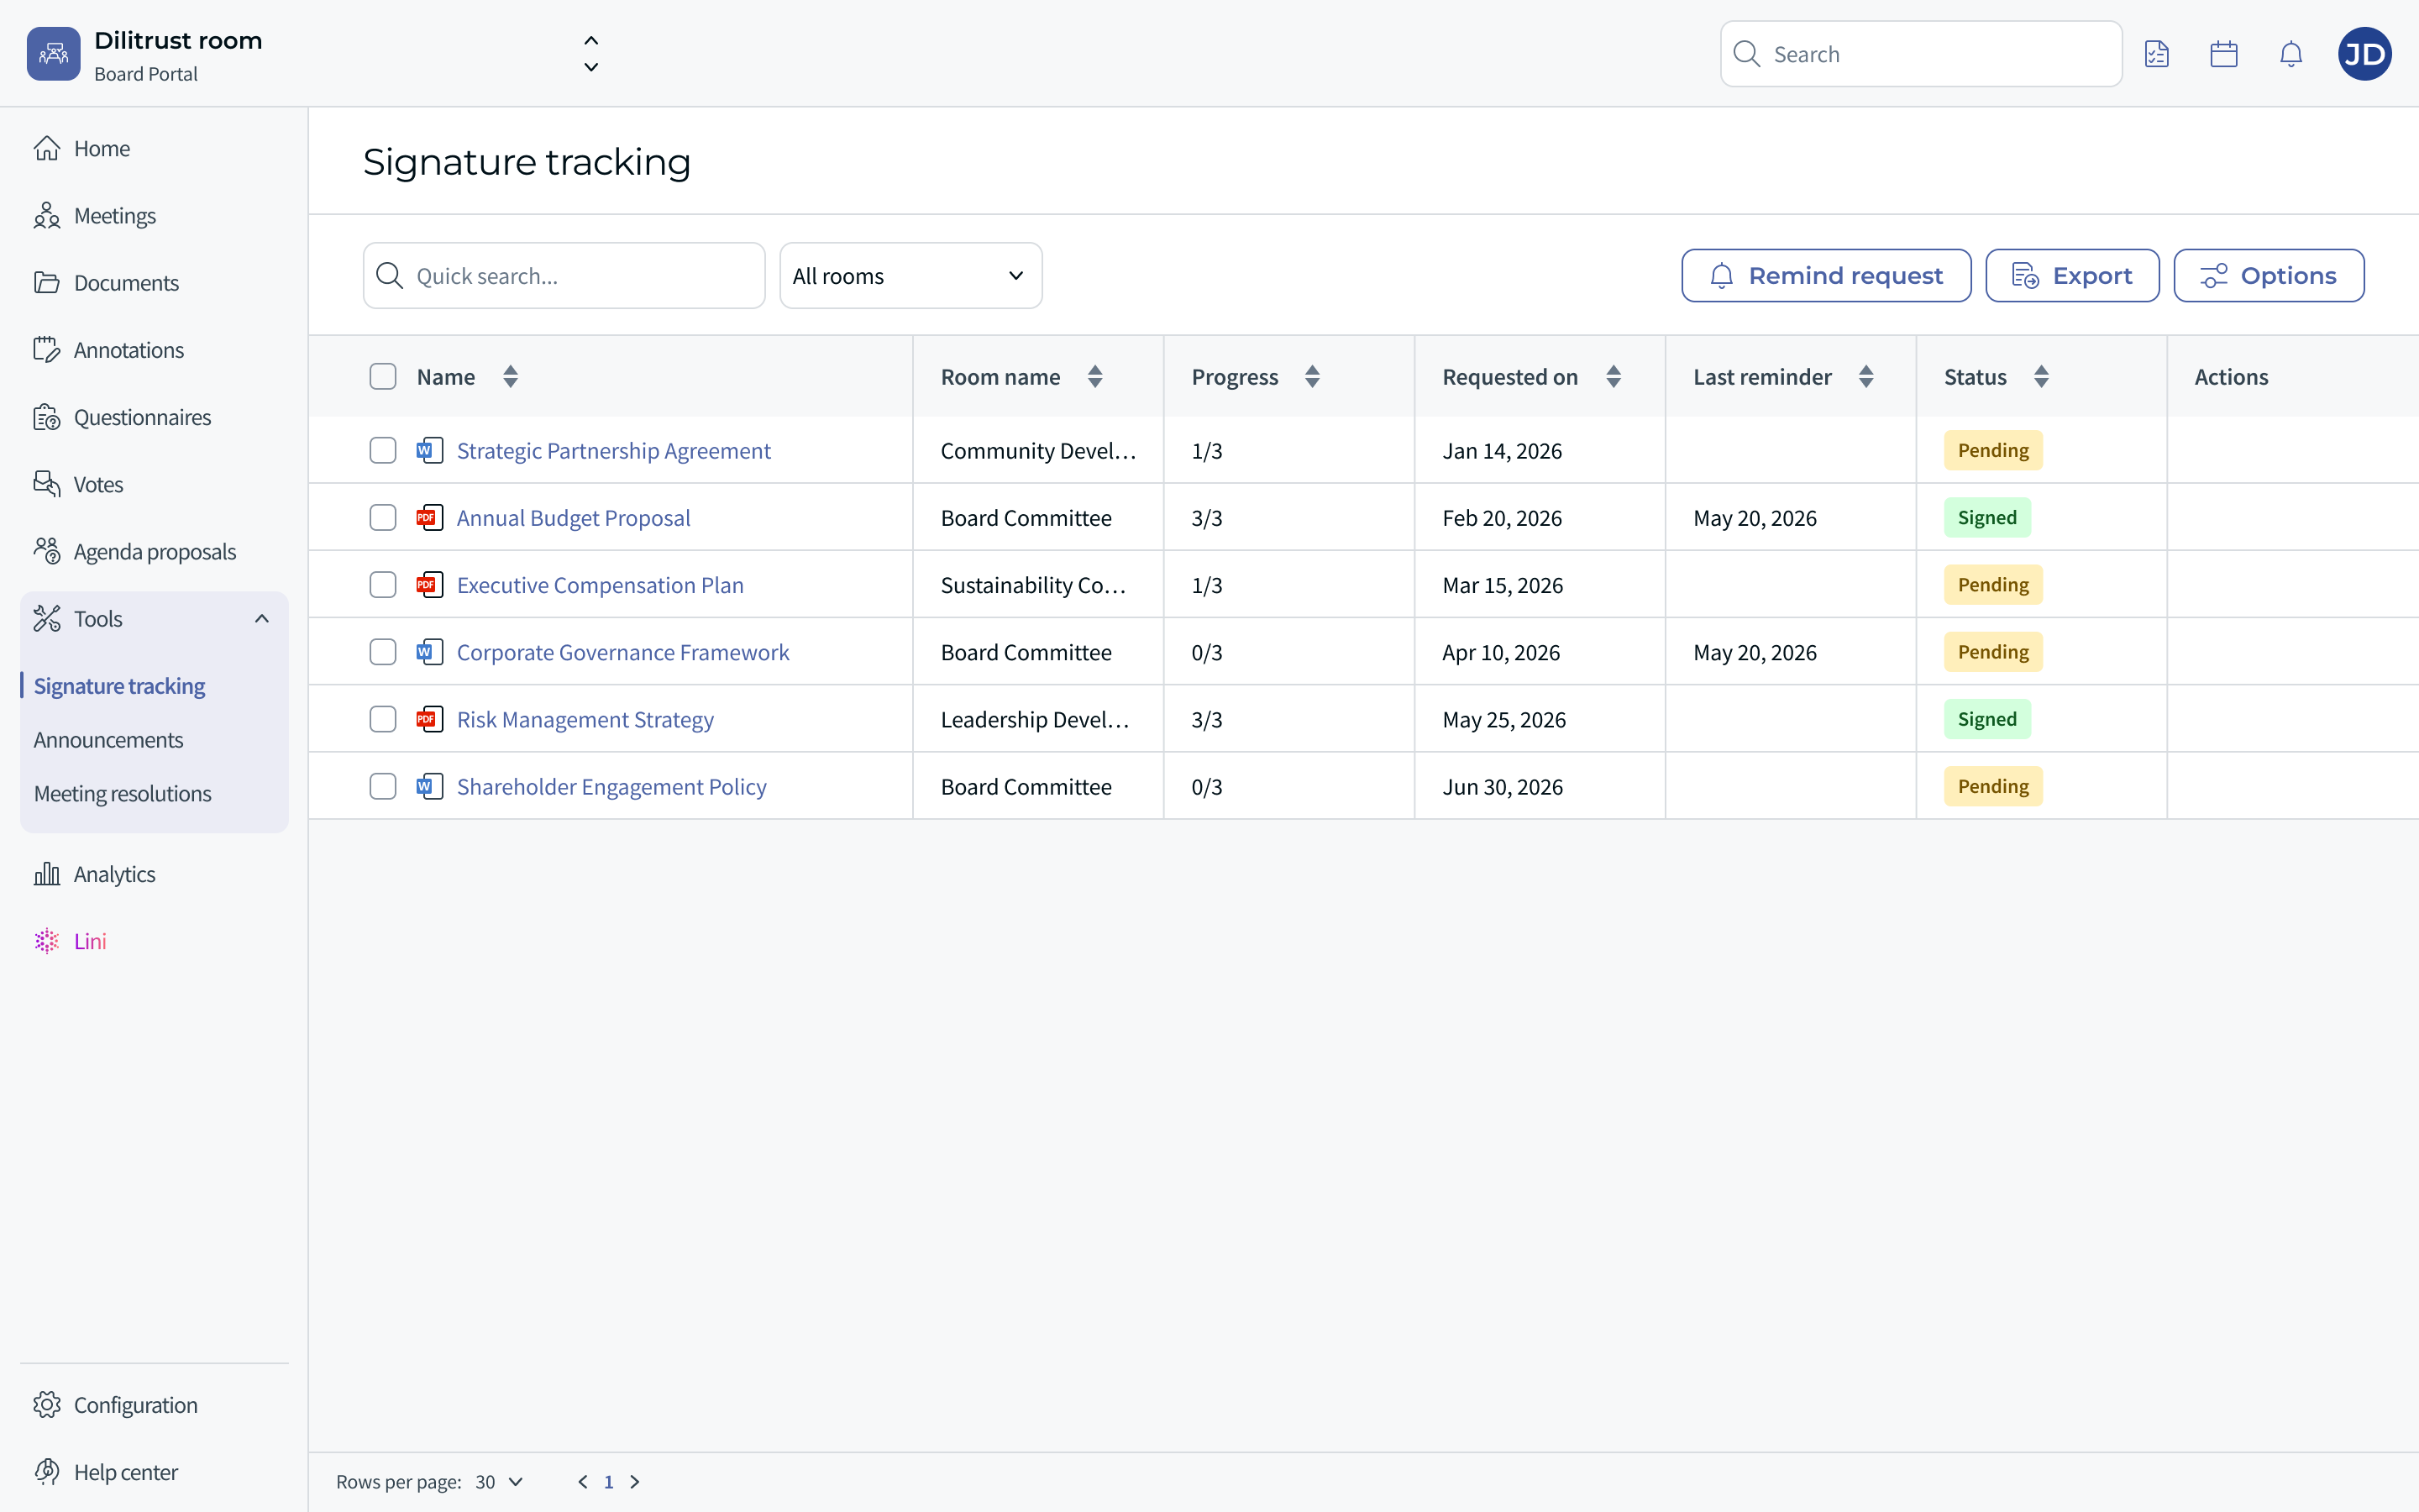
Task: Open Risk Management Strategy link
Action: coord(585,719)
